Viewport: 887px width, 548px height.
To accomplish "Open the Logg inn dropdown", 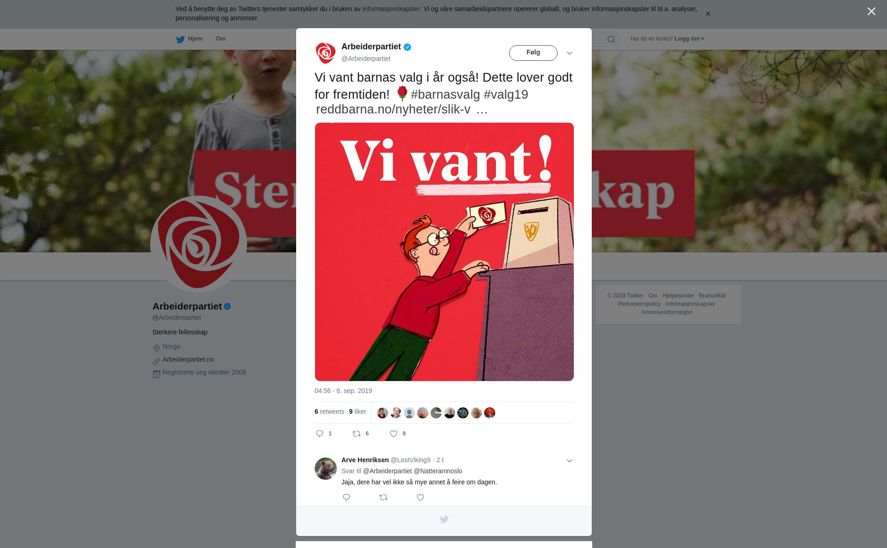I will pyautogui.click(x=689, y=39).
